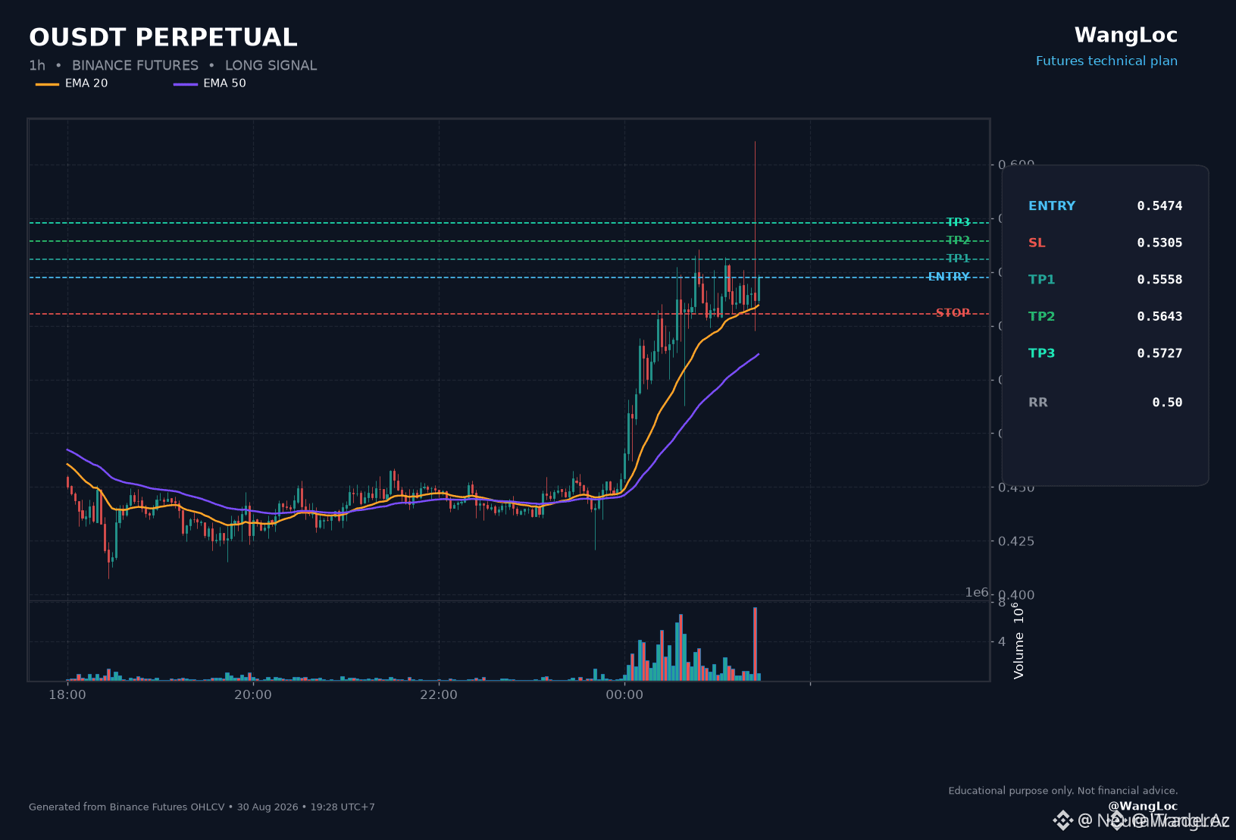Click the 20:00 time axis label

pos(253,694)
